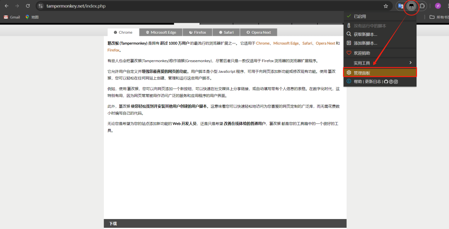The height and width of the screenshot is (229, 449).
Task: Click bold text 超过 1000 万用户
Action: [175, 43]
